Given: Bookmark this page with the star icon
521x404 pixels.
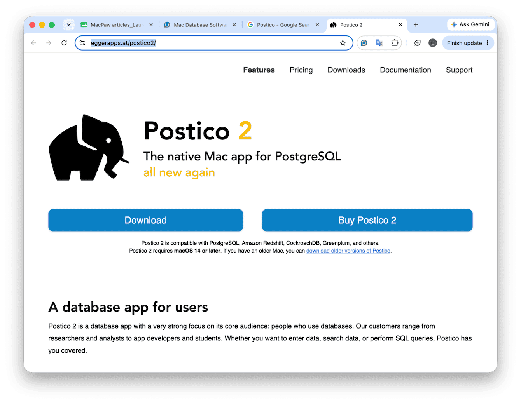Looking at the screenshot, I should coord(343,43).
